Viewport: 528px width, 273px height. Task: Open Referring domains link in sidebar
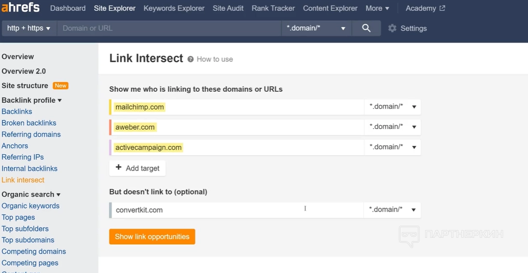tap(31, 134)
